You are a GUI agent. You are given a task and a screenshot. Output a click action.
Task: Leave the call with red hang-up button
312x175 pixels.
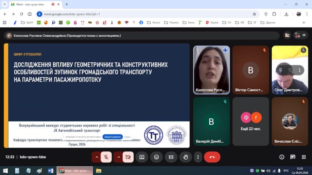[x=212, y=157]
